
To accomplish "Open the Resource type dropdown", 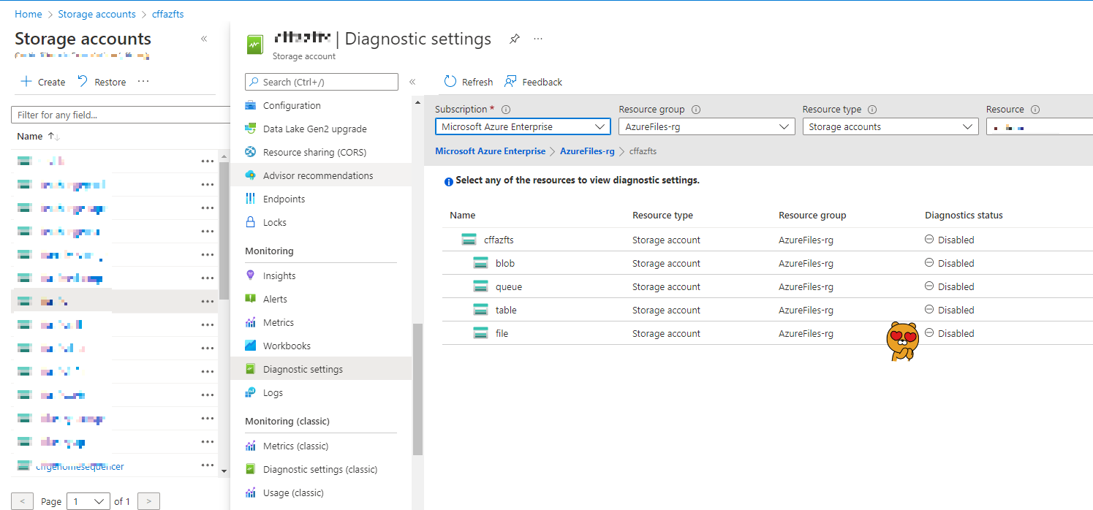I will tap(890, 126).
